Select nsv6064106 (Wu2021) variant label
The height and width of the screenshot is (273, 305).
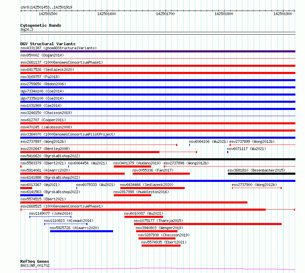(208, 141)
